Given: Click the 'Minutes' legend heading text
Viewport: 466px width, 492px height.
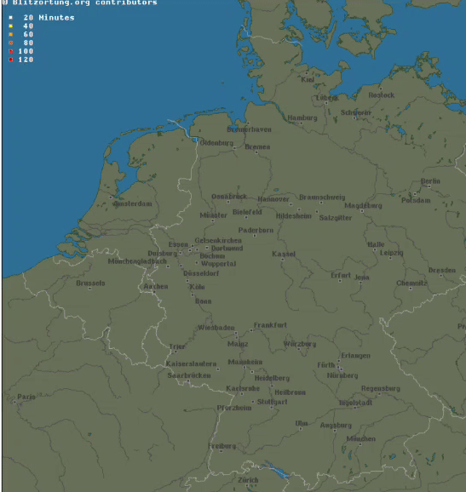Looking at the screenshot, I should coord(56,18).
